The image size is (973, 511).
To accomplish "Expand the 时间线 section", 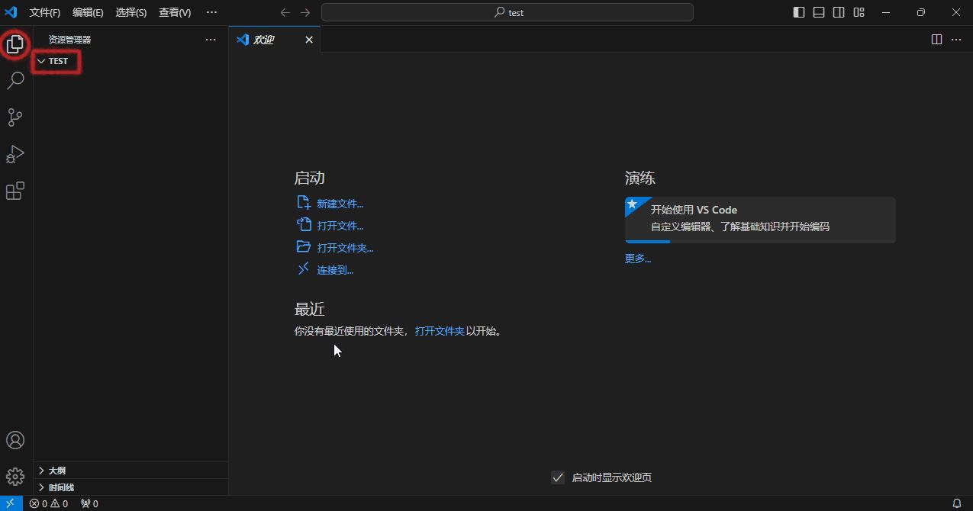I will [60, 487].
